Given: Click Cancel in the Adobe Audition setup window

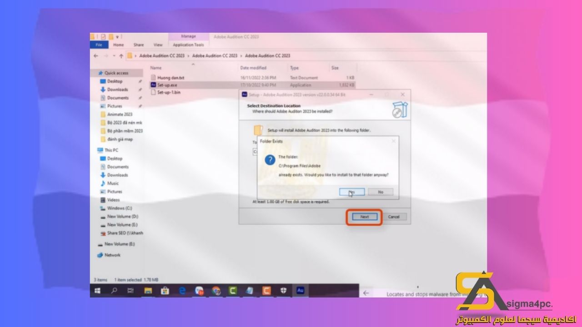Looking at the screenshot, I should point(394,217).
